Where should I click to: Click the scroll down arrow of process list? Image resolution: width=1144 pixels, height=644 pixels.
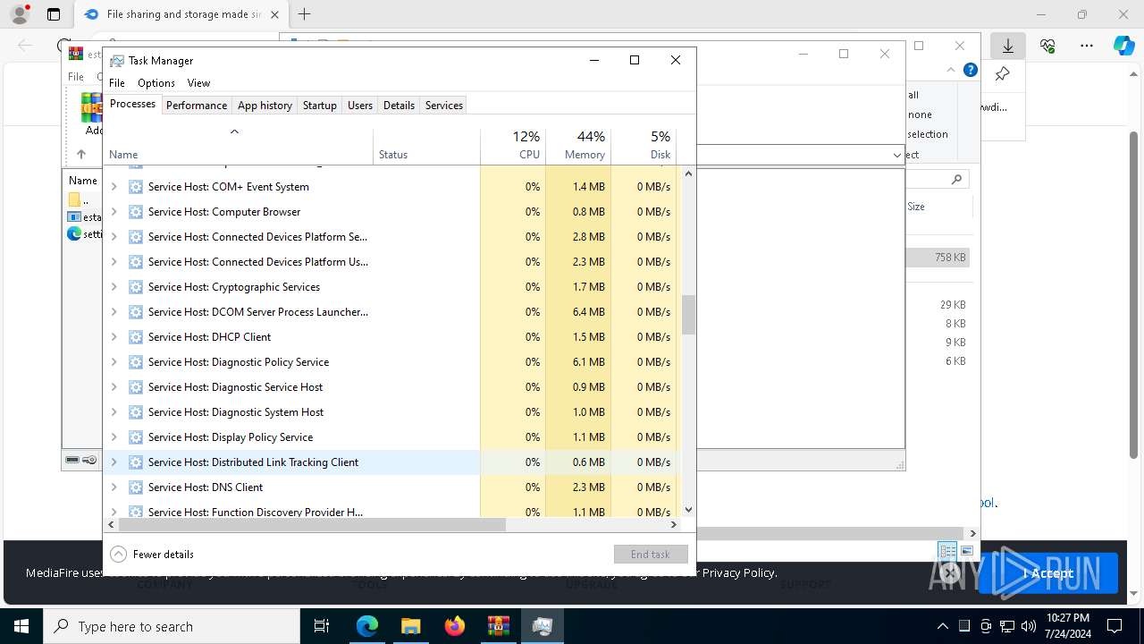(688, 510)
